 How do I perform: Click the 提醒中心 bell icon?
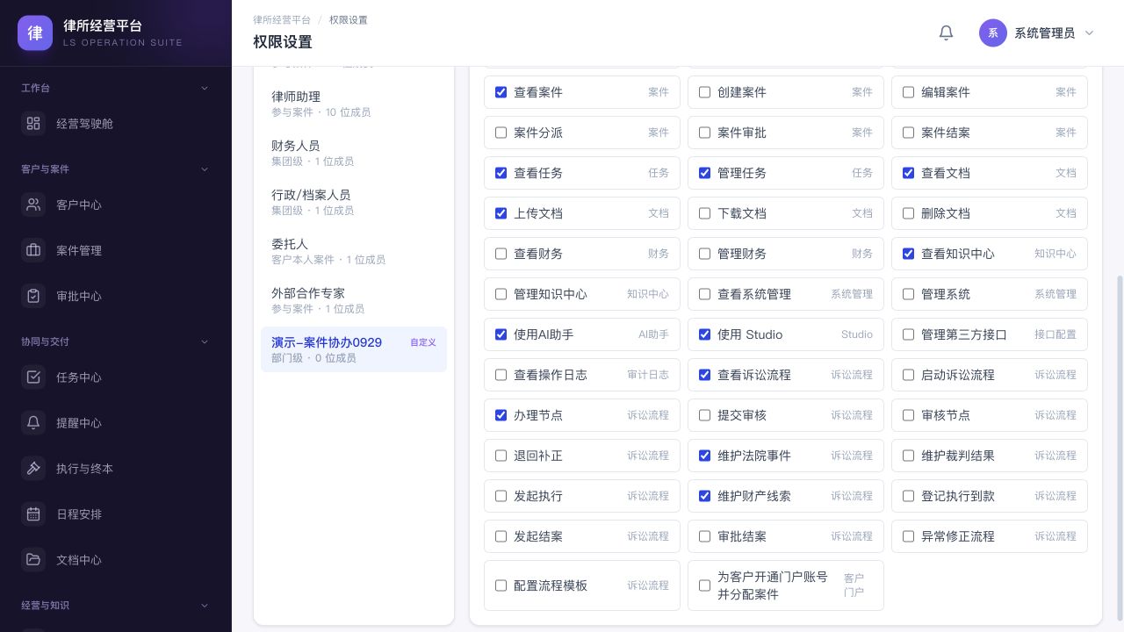click(x=33, y=423)
